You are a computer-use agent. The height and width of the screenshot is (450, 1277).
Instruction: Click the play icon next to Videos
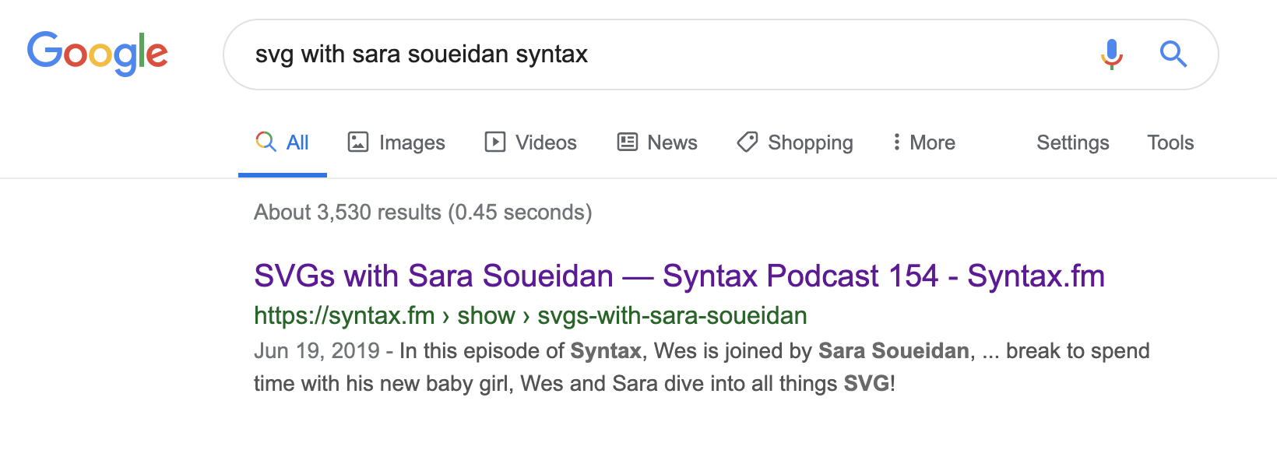click(496, 142)
